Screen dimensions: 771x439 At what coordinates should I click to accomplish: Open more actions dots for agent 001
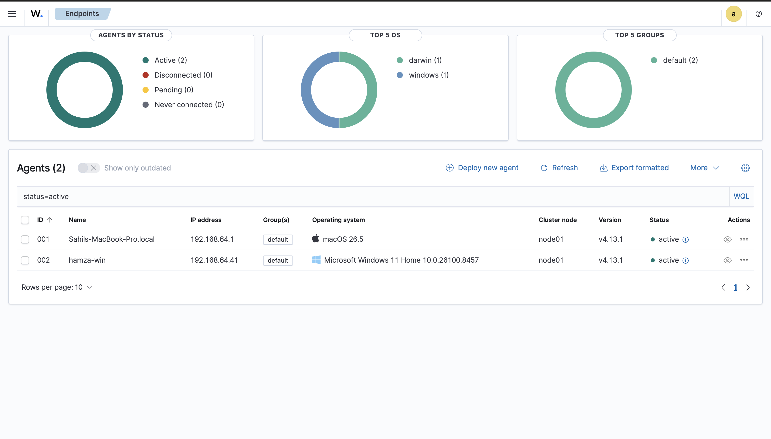coord(744,239)
